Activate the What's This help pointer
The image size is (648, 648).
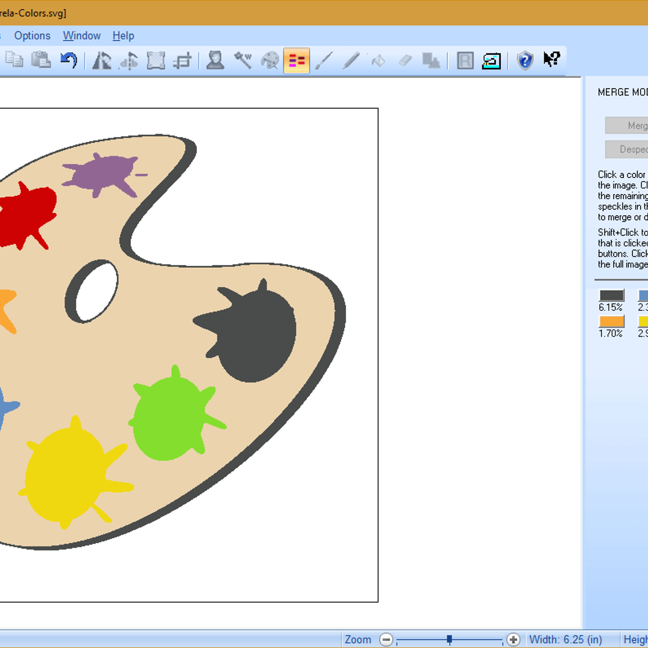coord(552,60)
